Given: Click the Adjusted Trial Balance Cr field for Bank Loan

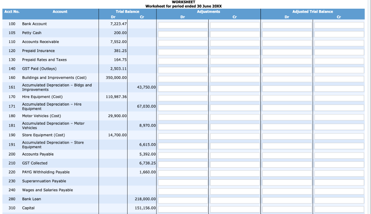Looking at the screenshot, I should 339,200.
